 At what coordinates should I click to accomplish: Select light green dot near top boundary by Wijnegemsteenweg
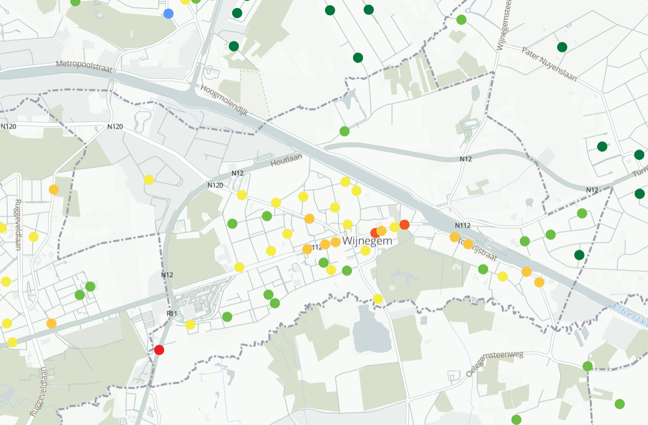(x=461, y=20)
